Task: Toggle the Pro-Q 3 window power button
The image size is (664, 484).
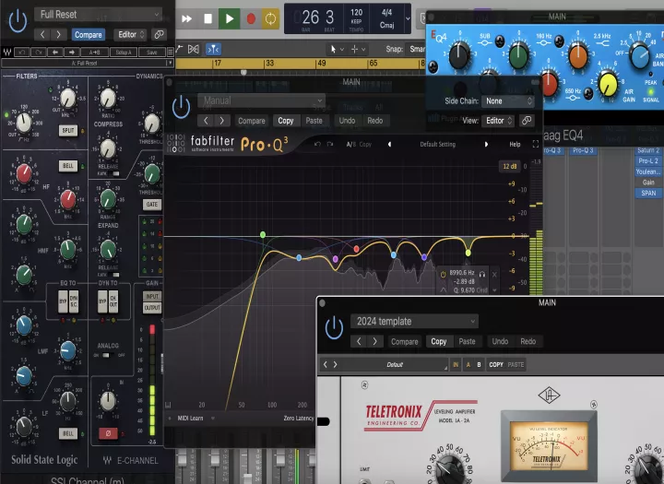Action: click(182, 107)
